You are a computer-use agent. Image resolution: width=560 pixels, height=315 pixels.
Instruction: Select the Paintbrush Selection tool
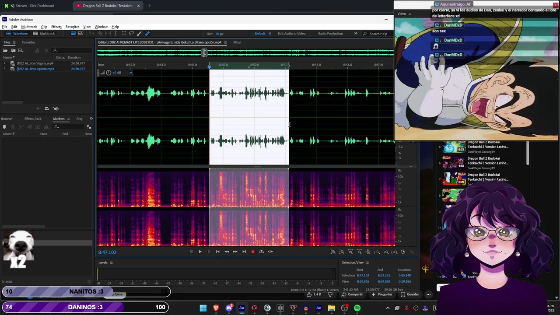[x=139, y=34]
